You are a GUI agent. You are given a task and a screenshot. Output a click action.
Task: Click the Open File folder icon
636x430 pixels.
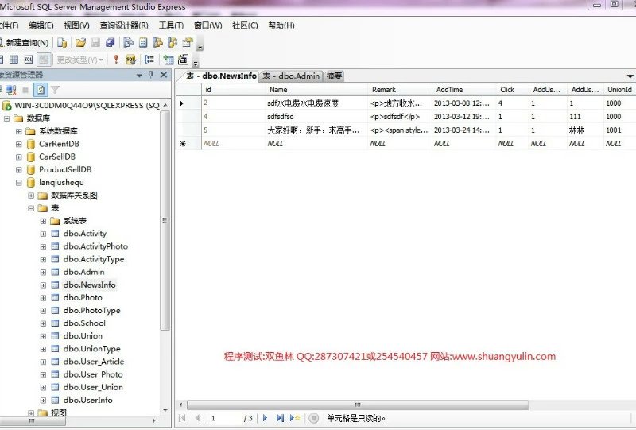click(81, 43)
